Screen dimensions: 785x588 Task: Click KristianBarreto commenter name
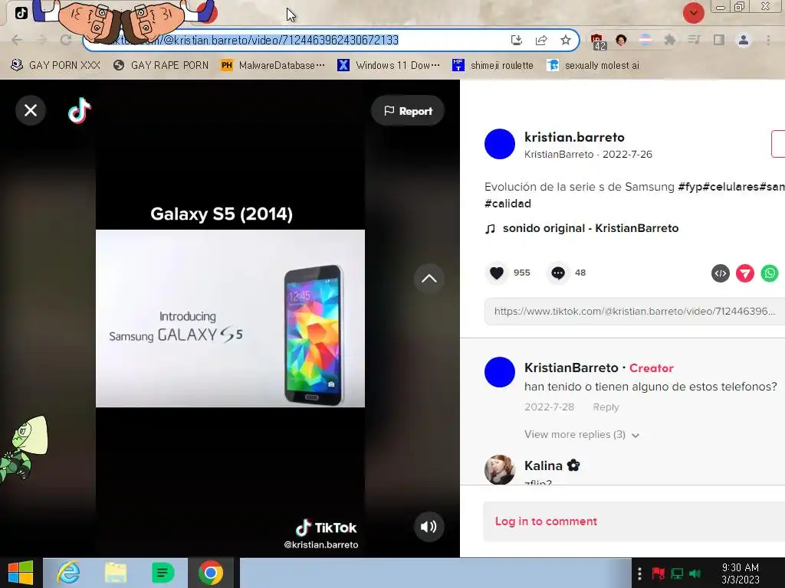click(571, 367)
